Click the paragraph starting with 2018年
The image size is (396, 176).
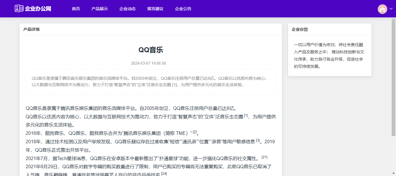tap(150, 146)
